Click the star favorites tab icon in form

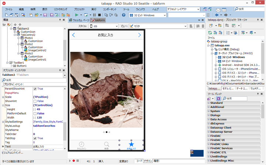[x=131, y=144]
